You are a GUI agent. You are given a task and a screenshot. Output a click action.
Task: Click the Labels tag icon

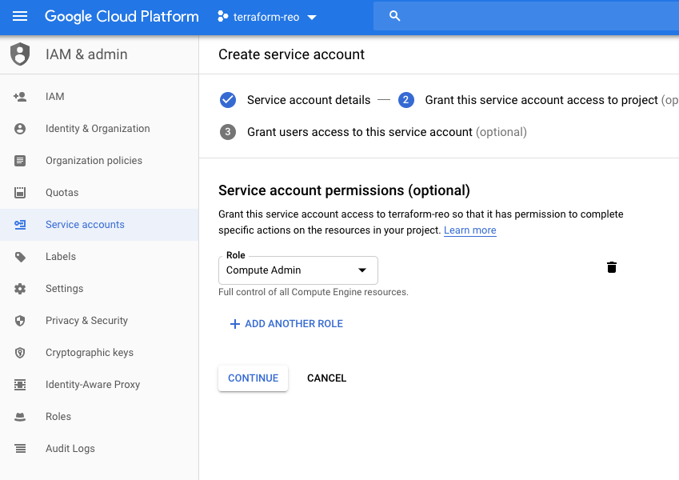point(20,257)
